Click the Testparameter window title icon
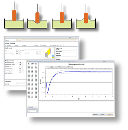The image size is (128, 130). [5, 37]
